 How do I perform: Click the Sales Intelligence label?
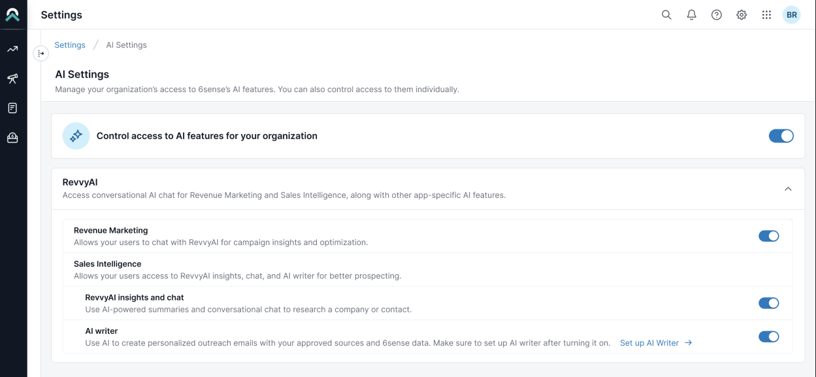tap(108, 264)
